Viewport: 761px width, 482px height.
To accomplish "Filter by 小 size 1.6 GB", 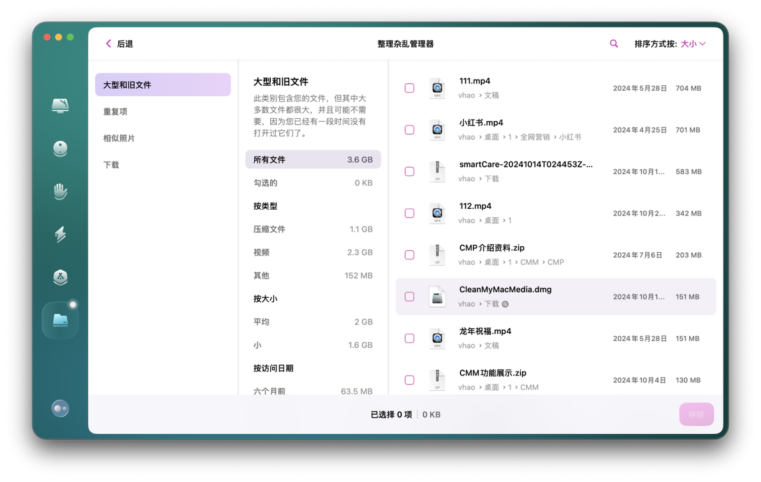I will [313, 345].
